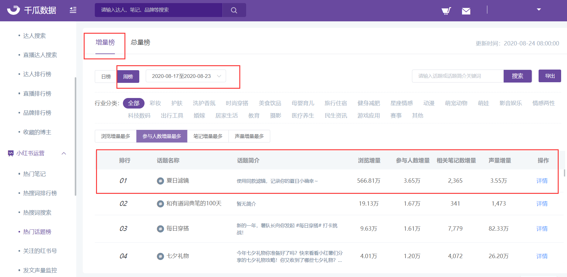Click the topic keyword search field
The image size is (567, 277).
pyautogui.click(x=458, y=76)
